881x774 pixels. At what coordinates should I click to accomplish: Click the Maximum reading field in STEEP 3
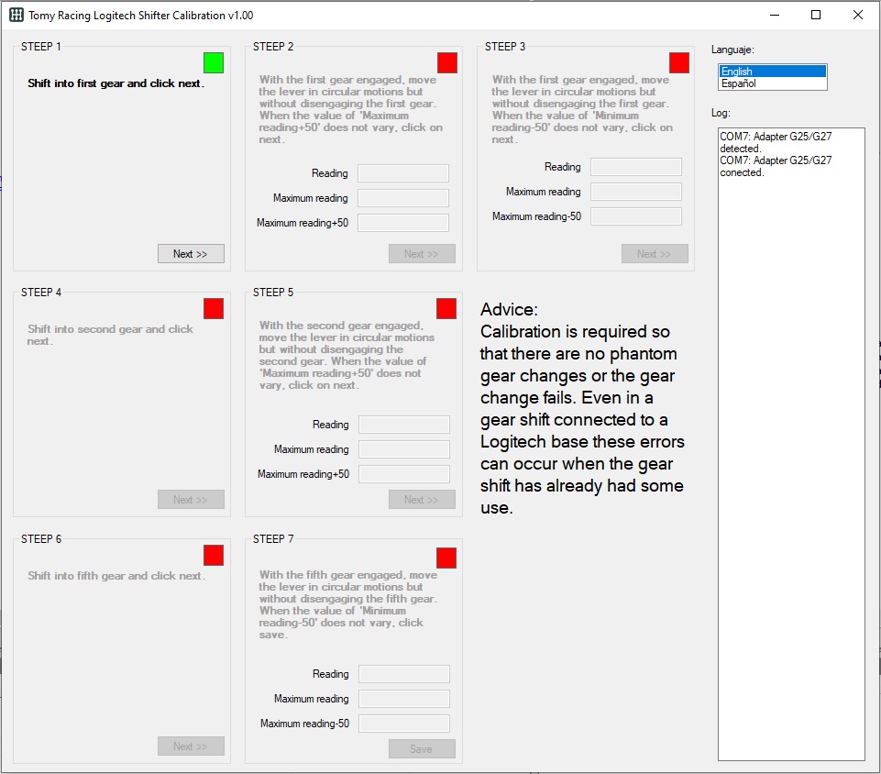pyautogui.click(x=636, y=192)
